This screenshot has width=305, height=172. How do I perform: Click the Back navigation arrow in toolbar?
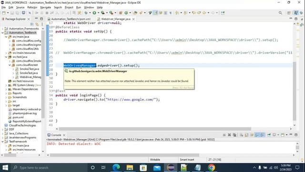tap(204, 13)
